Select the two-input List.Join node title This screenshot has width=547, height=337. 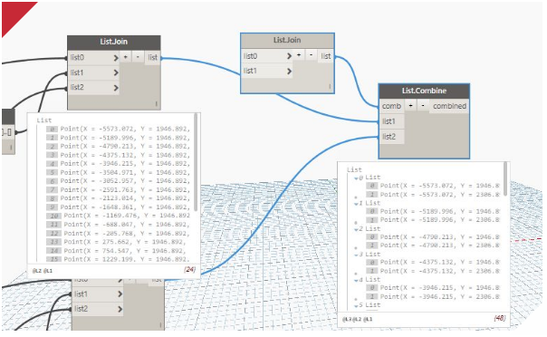tap(287, 40)
